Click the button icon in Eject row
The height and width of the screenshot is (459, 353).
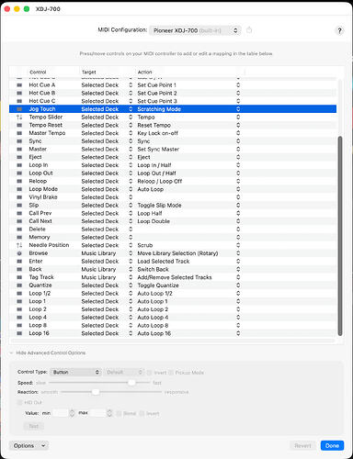tap(19, 157)
